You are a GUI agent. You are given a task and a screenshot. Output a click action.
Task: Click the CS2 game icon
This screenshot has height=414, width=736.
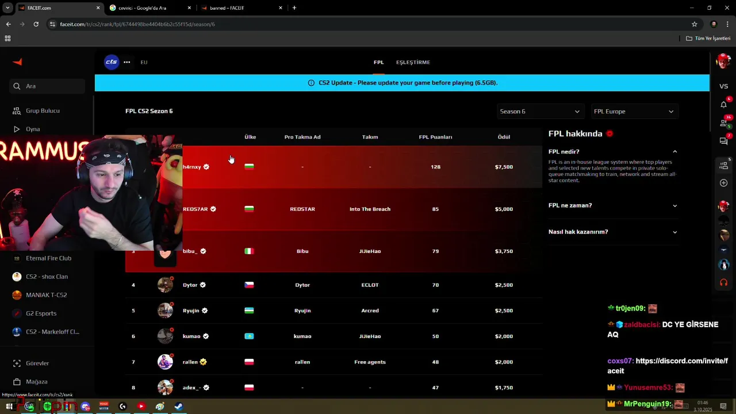(111, 62)
